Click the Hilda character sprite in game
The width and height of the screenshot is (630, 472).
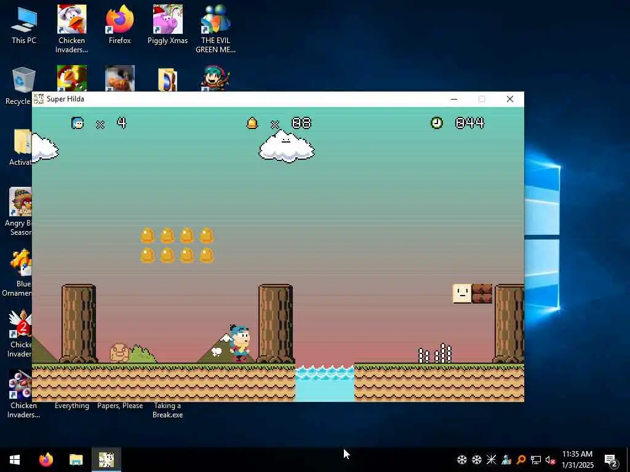tap(239, 343)
